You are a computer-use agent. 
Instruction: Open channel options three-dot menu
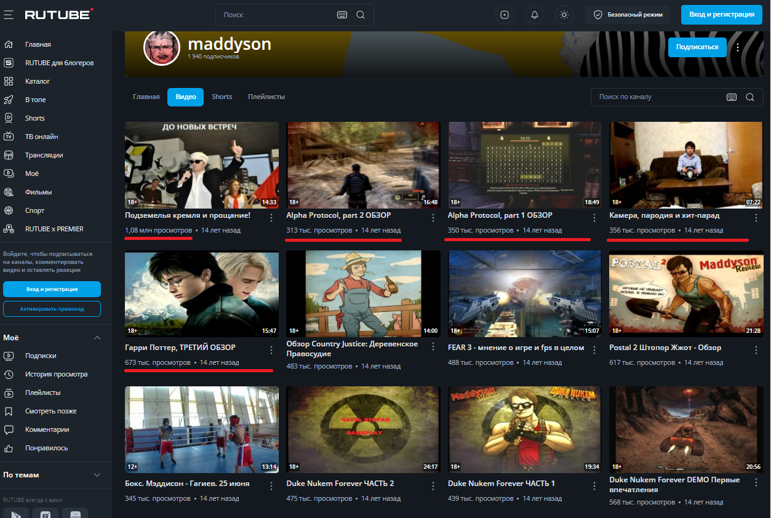pyautogui.click(x=738, y=47)
